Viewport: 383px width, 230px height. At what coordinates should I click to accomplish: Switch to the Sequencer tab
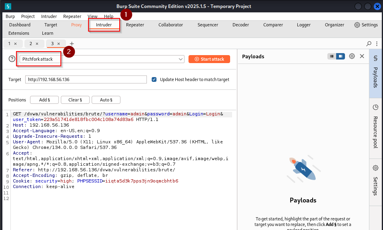(x=208, y=25)
